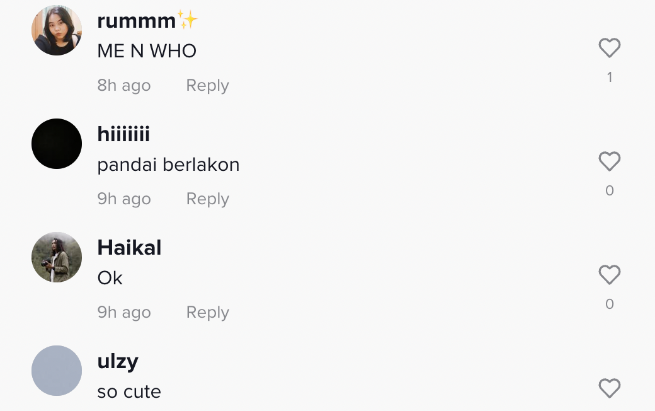Open the hiiiiiii username
The width and height of the screenshot is (655, 411).
pos(123,134)
